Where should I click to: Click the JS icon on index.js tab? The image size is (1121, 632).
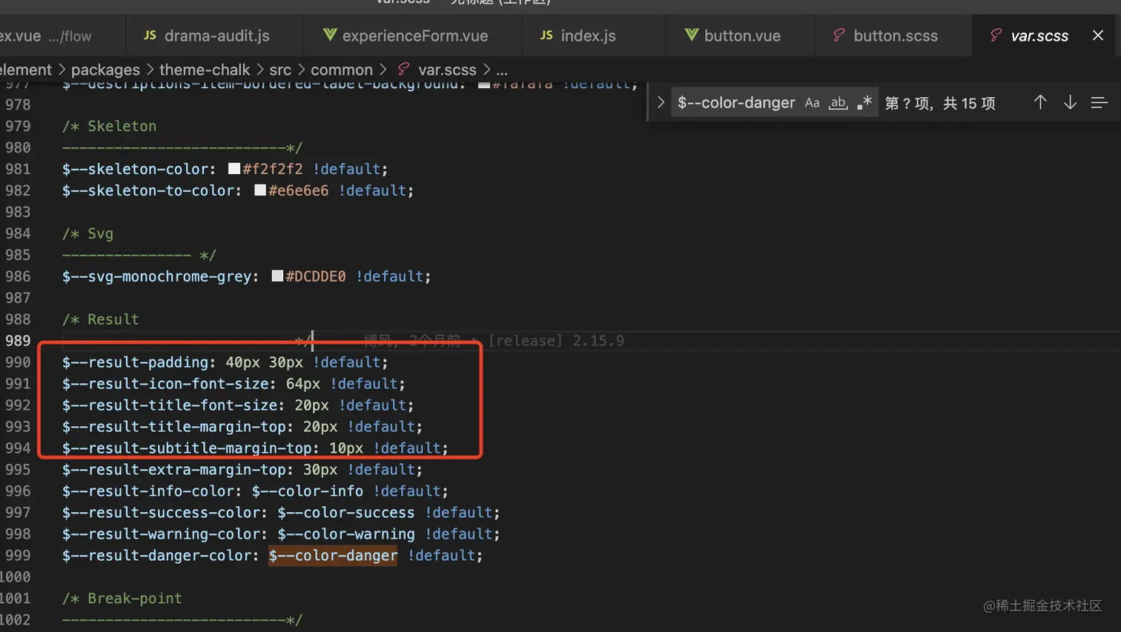coord(546,36)
